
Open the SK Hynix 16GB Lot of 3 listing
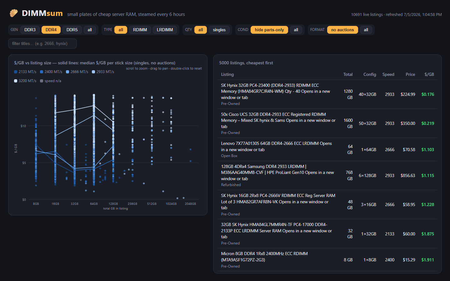pyautogui.click(x=278, y=201)
